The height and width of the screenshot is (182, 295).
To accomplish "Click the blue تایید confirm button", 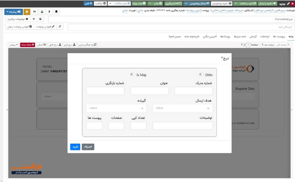I will tap(75, 147).
